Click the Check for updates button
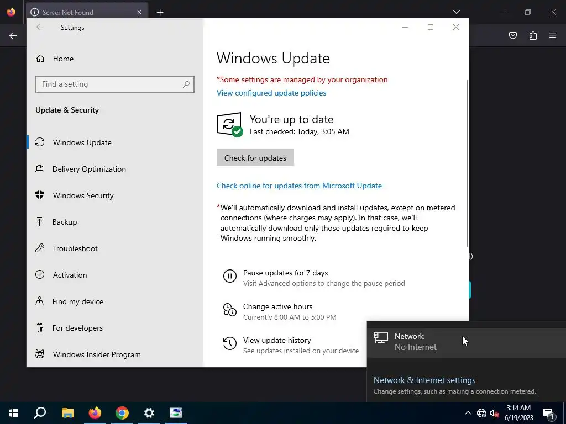This screenshot has width=566, height=424. (255, 158)
